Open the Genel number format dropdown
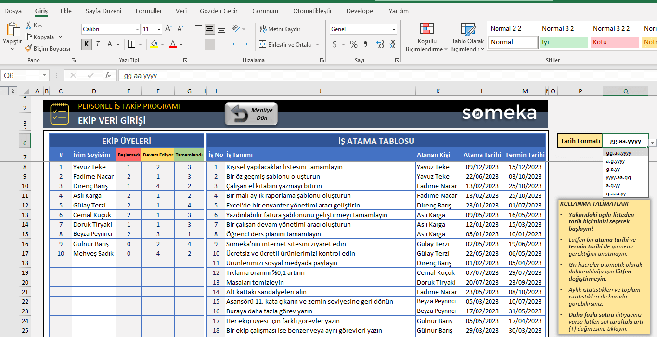Viewport: 657px width, 337px height. click(394, 29)
